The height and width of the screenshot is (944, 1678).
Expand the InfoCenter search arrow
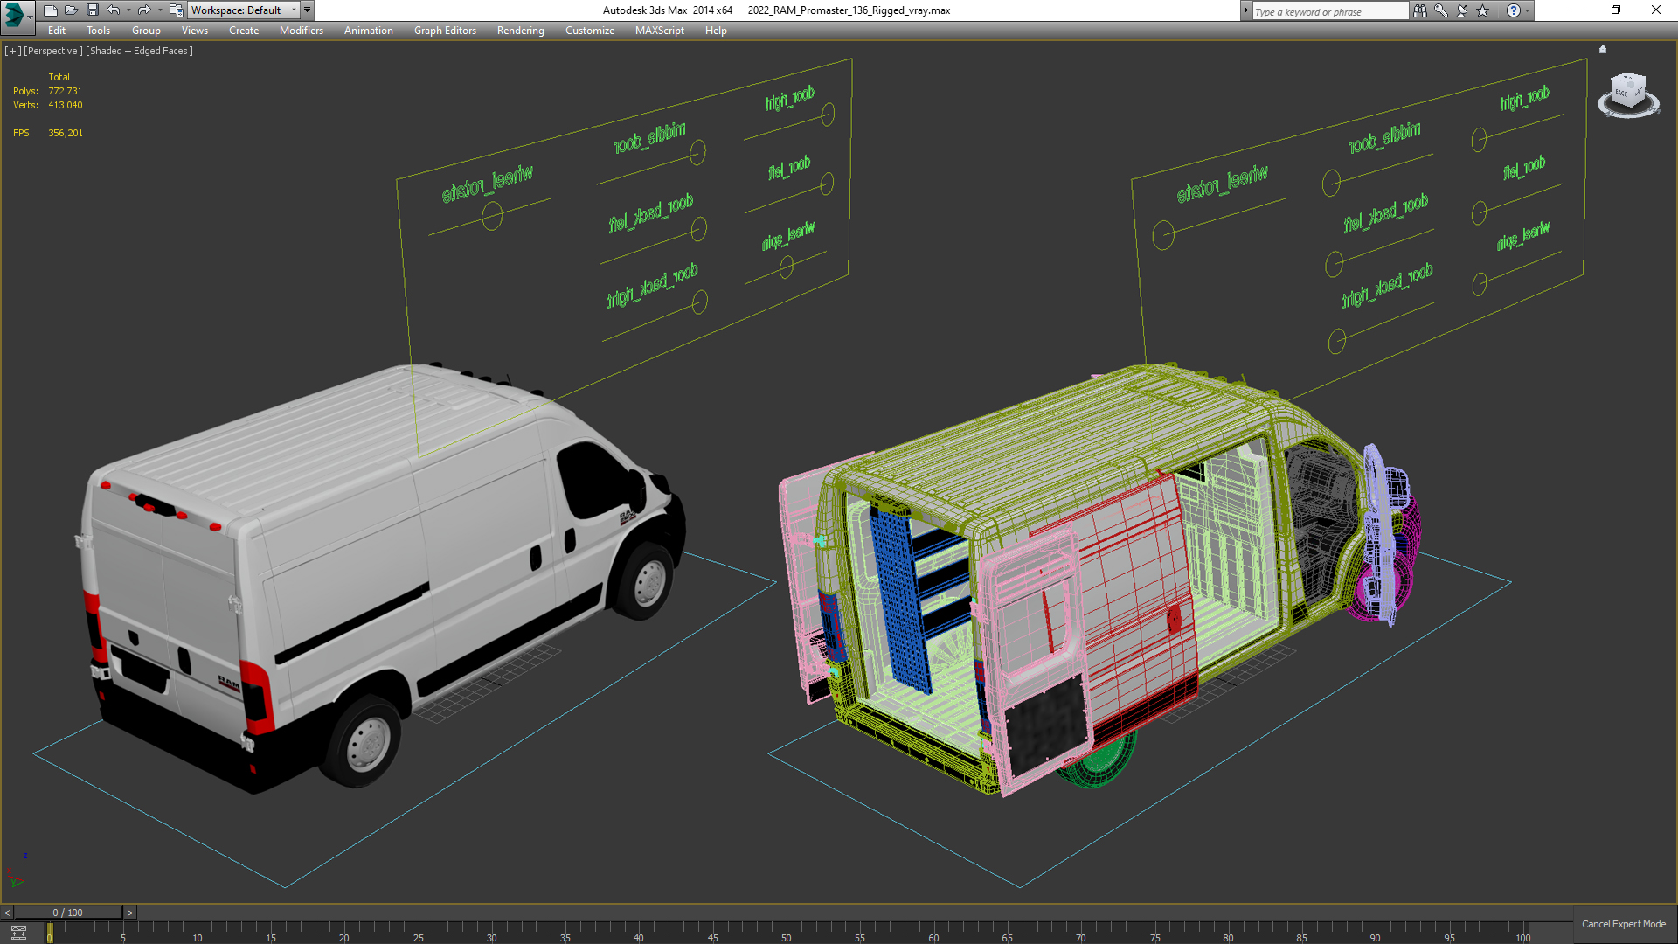1246,10
